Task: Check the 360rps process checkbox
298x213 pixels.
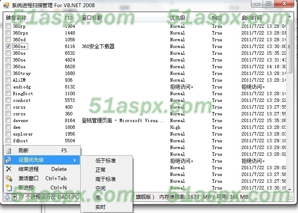Action: 8,33
